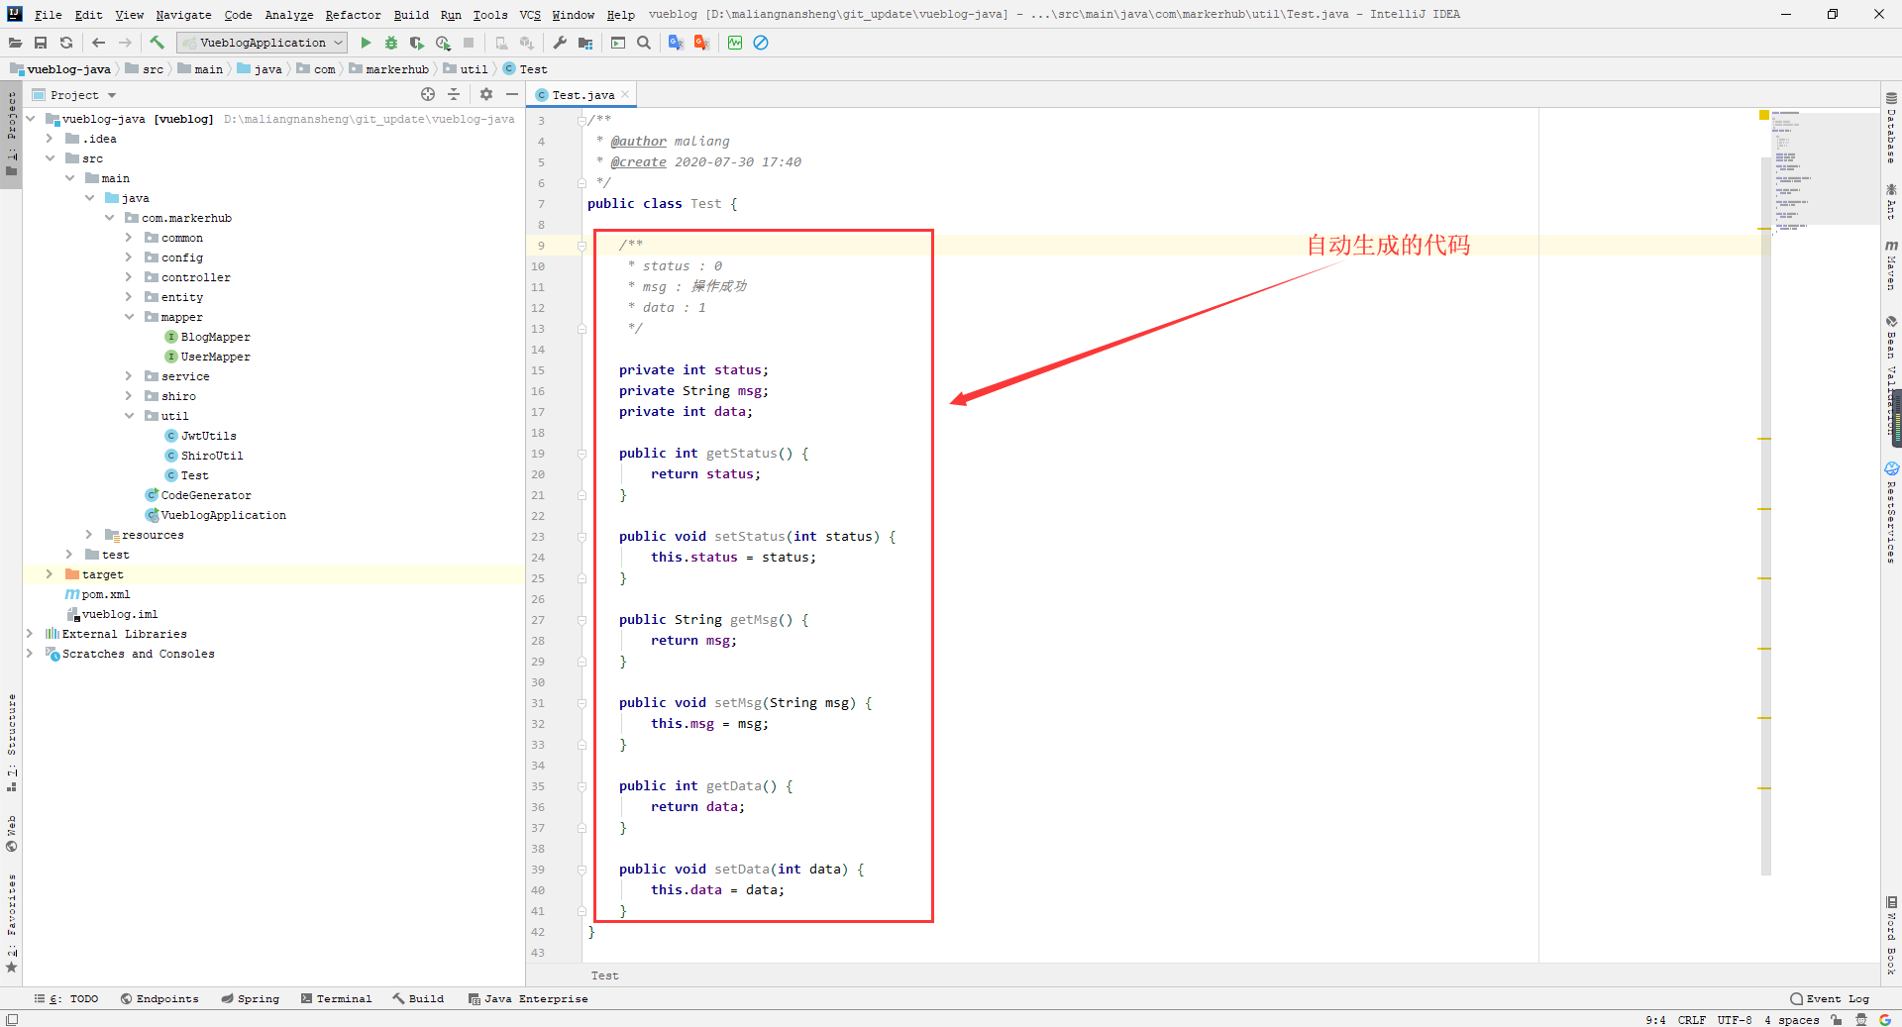Image resolution: width=1902 pixels, height=1027 pixels.
Task: Open the Project Structure icon
Action: coord(585,43)
